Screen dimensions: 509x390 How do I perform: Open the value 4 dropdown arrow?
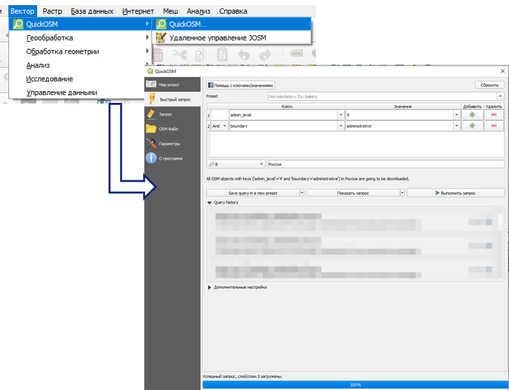pos(457,115)
